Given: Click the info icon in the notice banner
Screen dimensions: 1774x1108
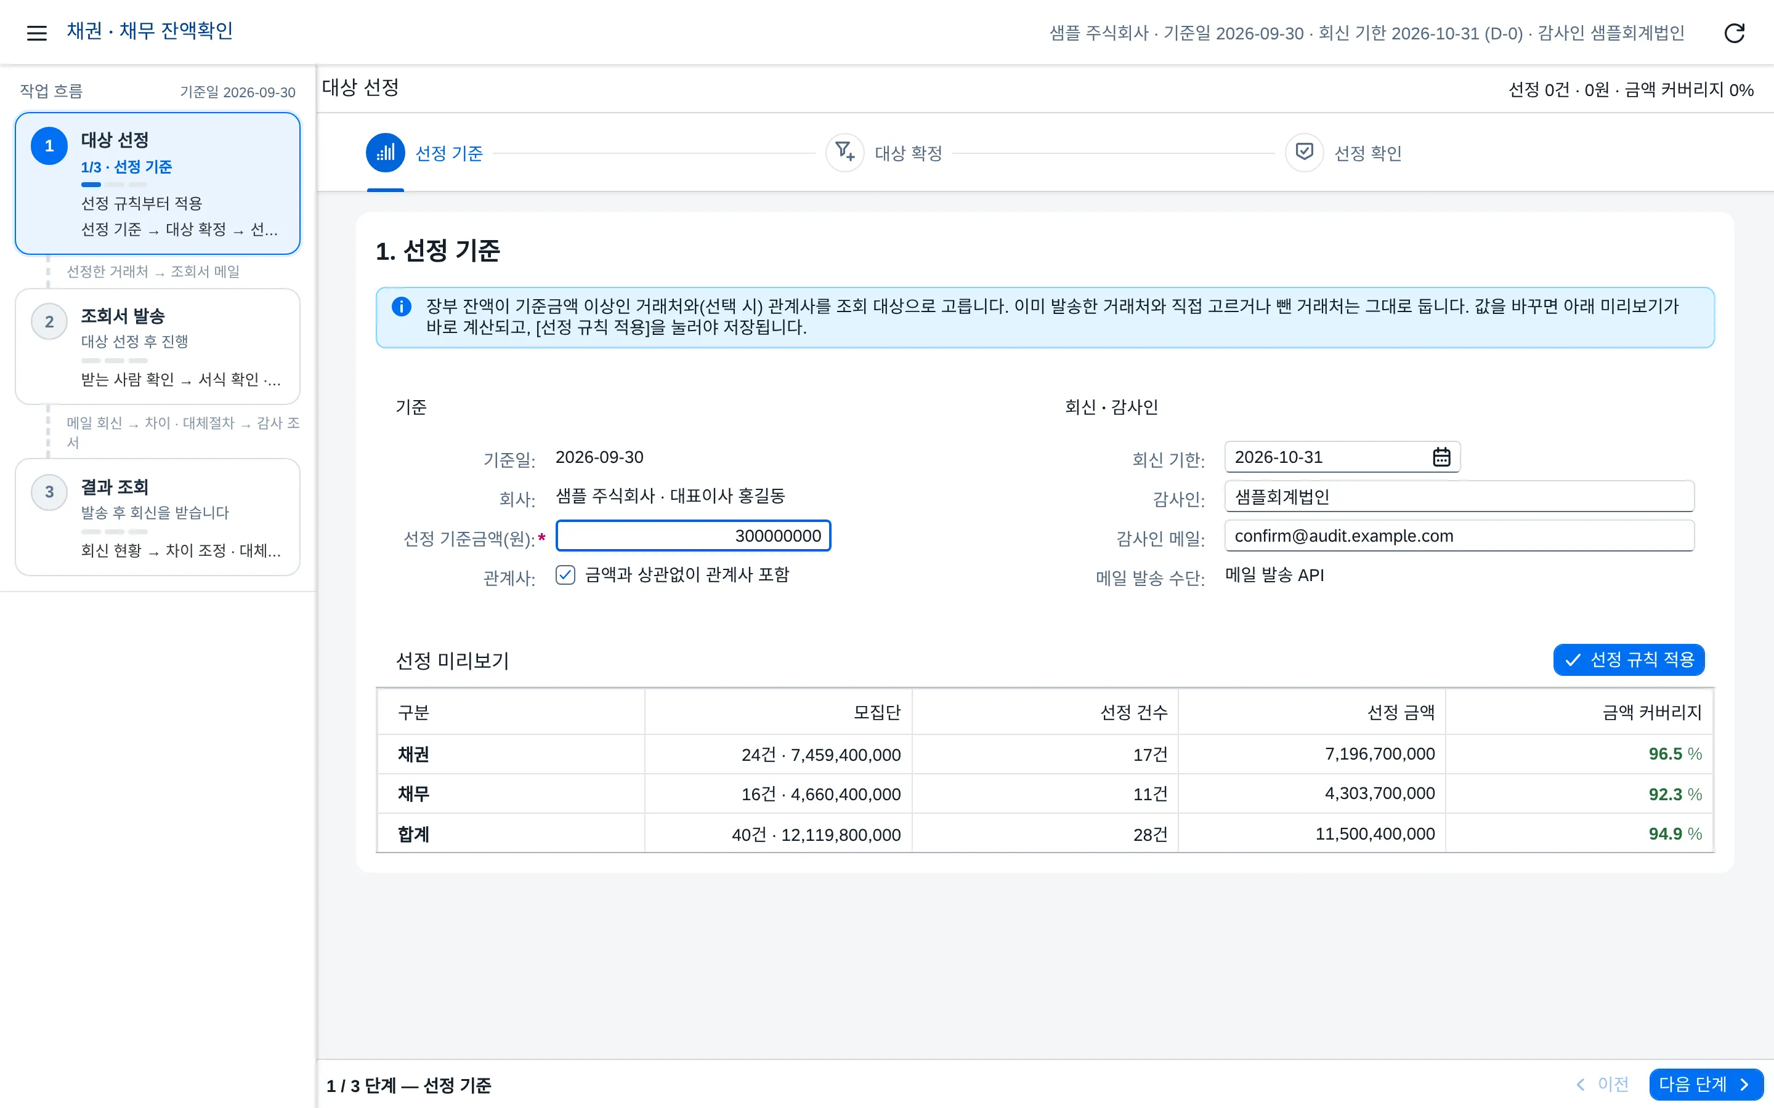Looking at the screenshot, I should coord(402,307).
